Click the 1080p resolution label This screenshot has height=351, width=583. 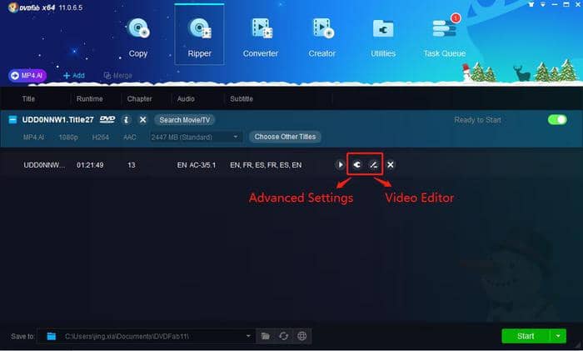(68, 137)
